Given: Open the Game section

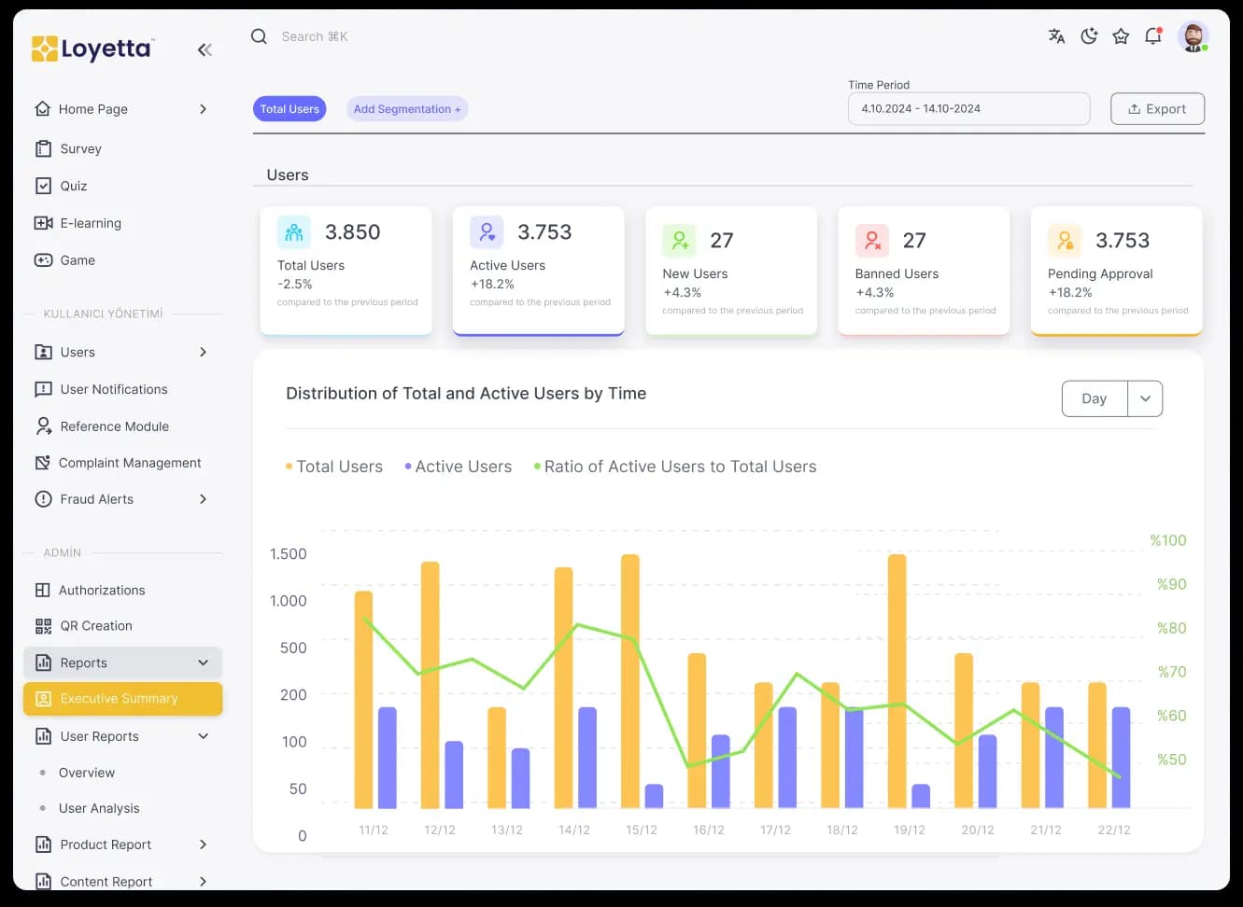Looking at the screenshot, I should 75,259.
